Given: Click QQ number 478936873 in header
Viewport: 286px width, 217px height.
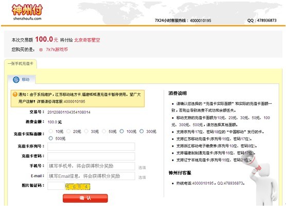Looking at the screenshot, I should pyautogui.click(x=266, y=21).
